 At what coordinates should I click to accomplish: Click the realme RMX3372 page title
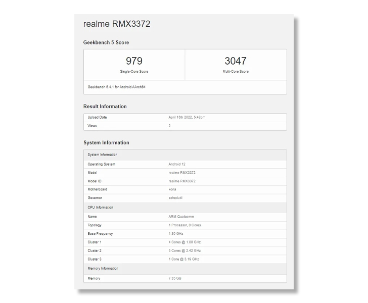[x=117, y=24]
